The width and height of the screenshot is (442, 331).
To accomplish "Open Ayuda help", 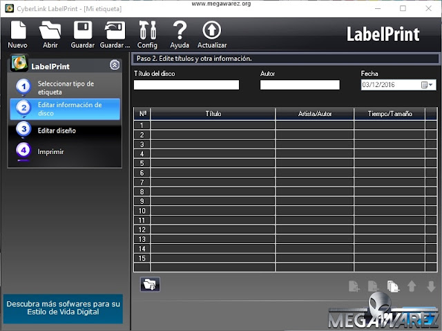I will (x=180, y=35).
